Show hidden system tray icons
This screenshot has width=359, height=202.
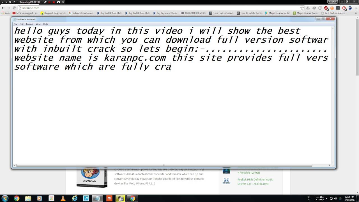click(326, 199)
